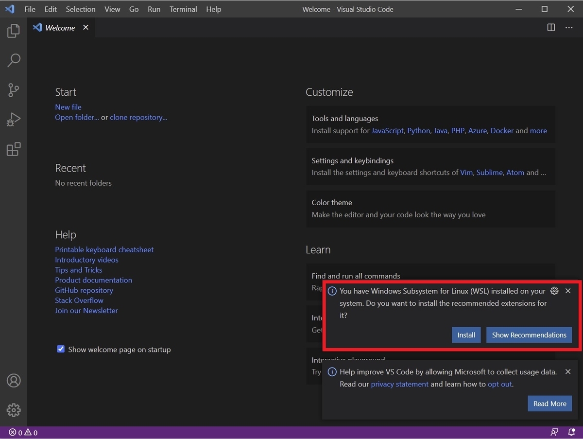Open the Extensions view
This screenshot has width=583, height=439.
tap(14, 149)
